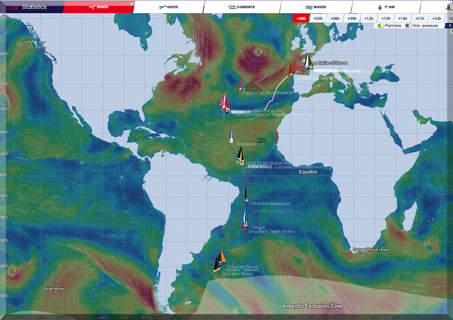
Task: Click the orange-sailed Coup de Pouce boat
Action: tap(223, 257)
